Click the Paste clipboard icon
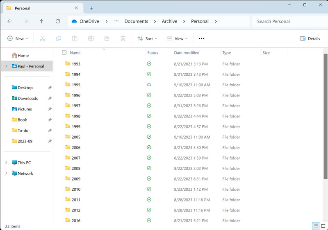This screenshot has height=230, width=328. pos(75,38)
